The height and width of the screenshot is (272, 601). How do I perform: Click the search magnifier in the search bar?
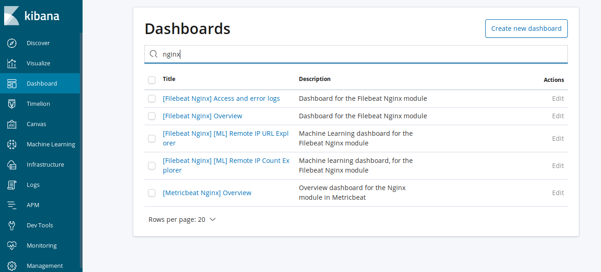pyautogui.click(x=154, y=54)
